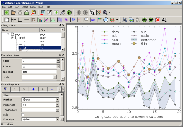Click the new document icon
Screen dimensions: 183x127
pos(7,12)
